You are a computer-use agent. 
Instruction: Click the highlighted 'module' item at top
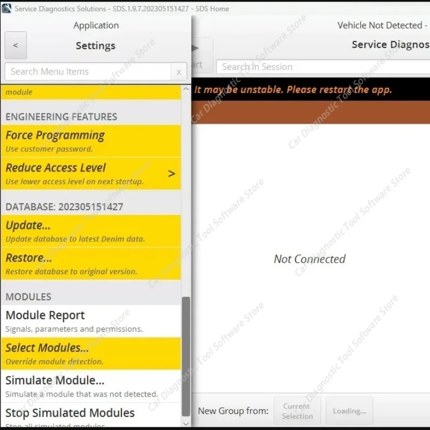(x=91, y=92)
